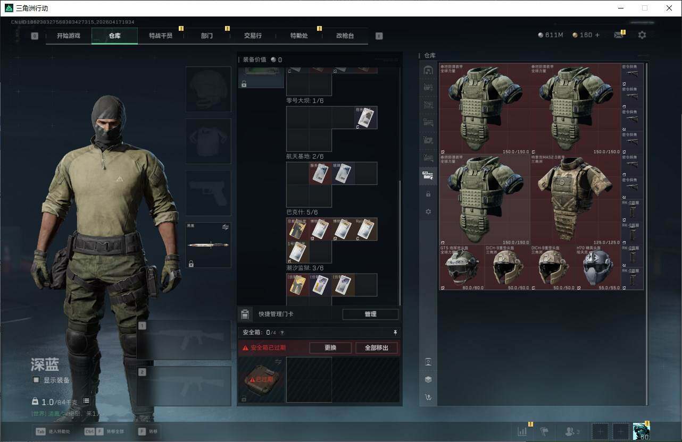Toggle the 显示装备 checkbox
Viewport: 682px width, 442px height.
point(36,380)
